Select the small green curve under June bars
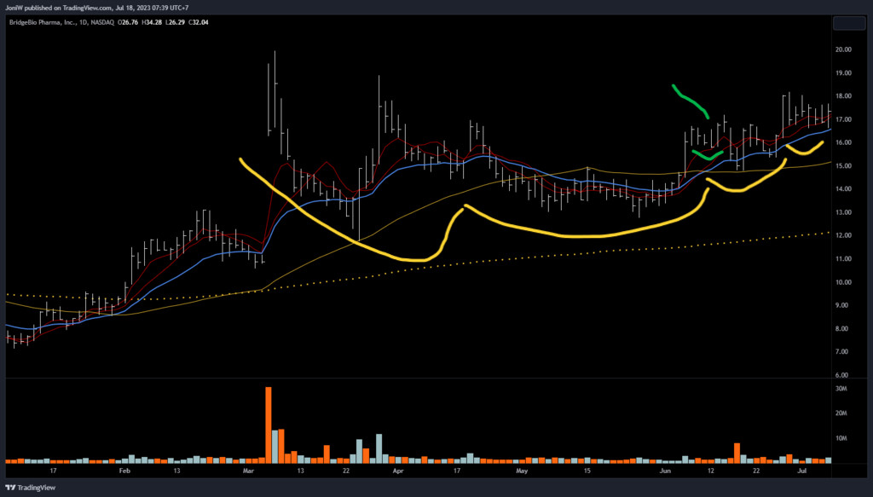The width and height of the screenshot is (873, 497). tap(707, 155)
